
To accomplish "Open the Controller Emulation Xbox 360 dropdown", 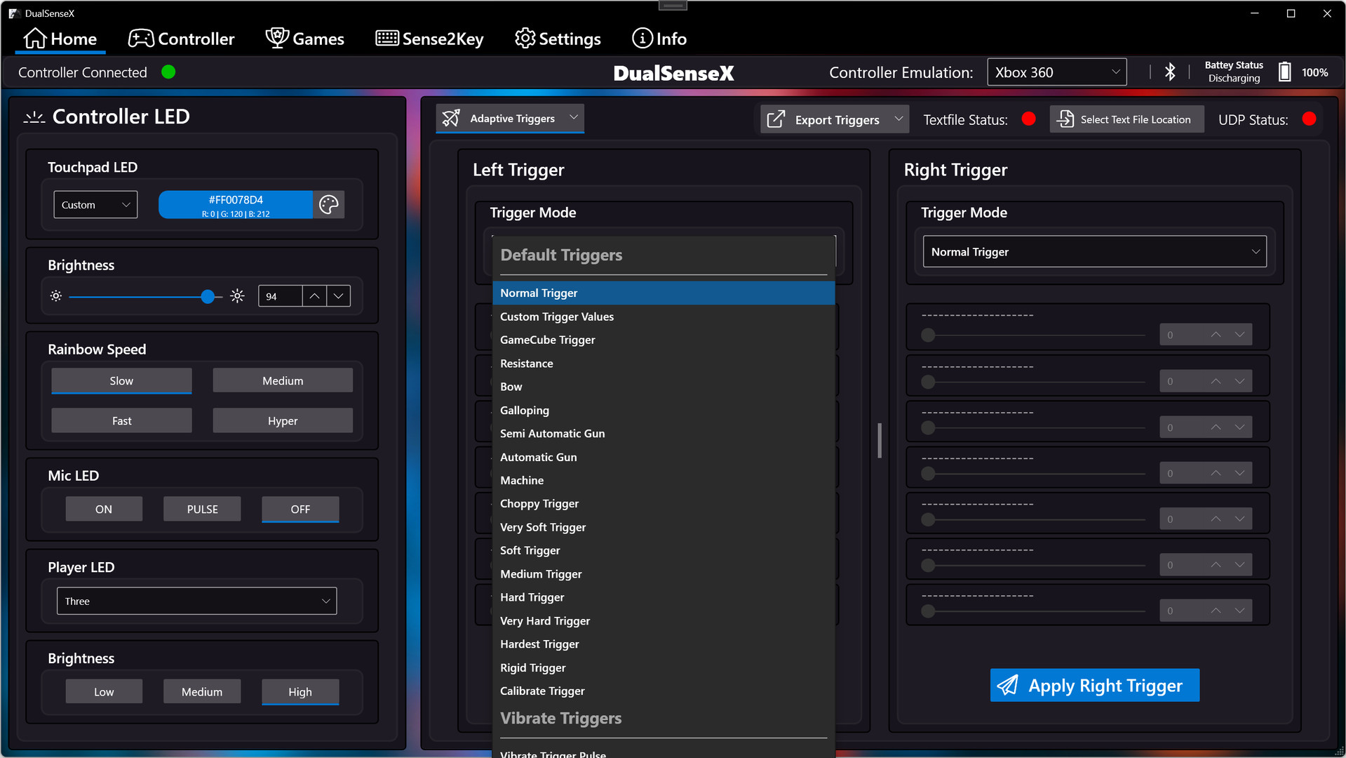I will pyautogui.click(x=1056, y=72).
